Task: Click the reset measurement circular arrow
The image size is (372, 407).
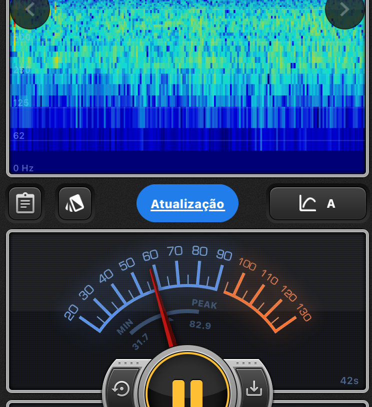Action: tap(121, 389)
